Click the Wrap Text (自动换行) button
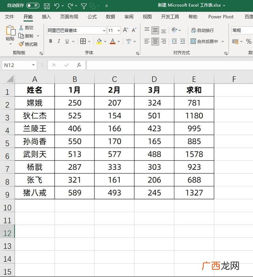The width and height of the screenshot is (253, 277). click(x=202, y=30)
